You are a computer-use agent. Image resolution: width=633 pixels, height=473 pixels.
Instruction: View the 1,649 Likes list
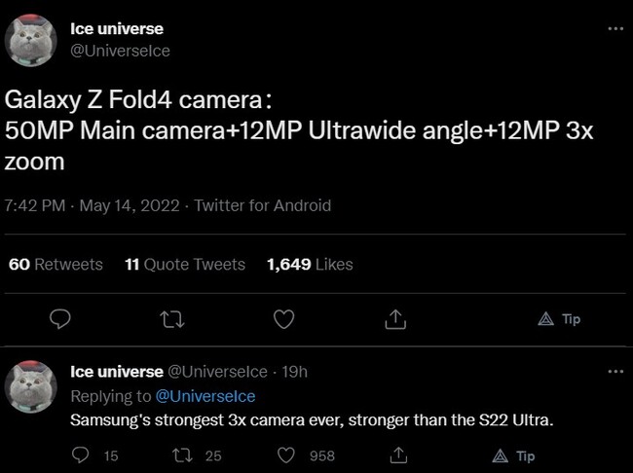coord(309,264)
